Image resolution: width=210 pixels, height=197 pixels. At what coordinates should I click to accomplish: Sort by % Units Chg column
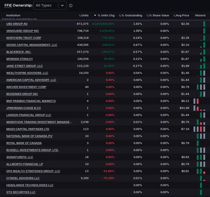pyautogui.click(x=104, y=15)
